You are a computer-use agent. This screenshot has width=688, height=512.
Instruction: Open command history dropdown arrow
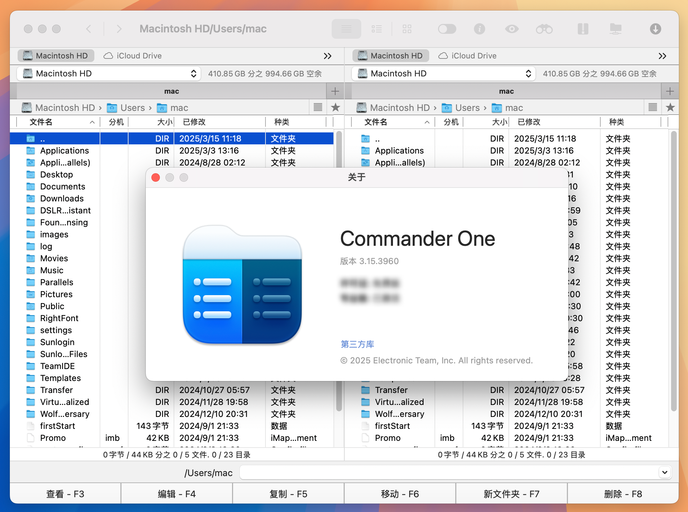pyautogui.click(x=665, y=473)
